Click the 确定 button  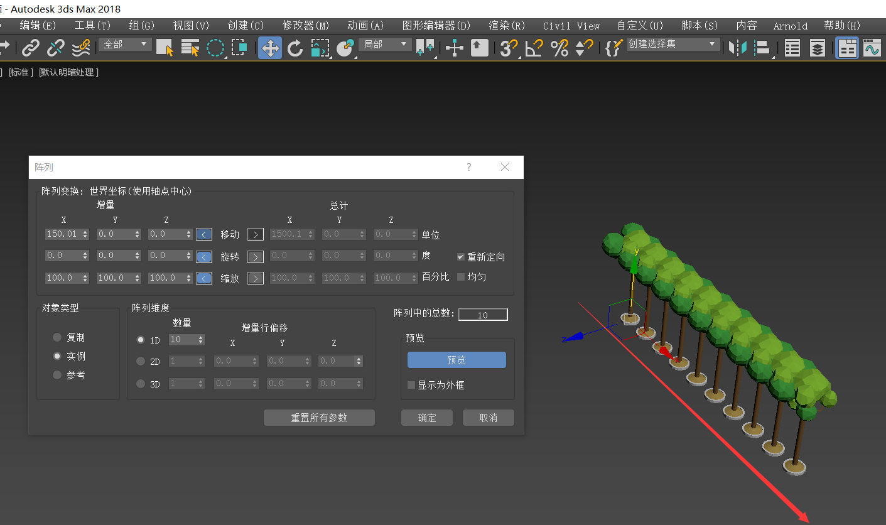[x=427, y=418]
